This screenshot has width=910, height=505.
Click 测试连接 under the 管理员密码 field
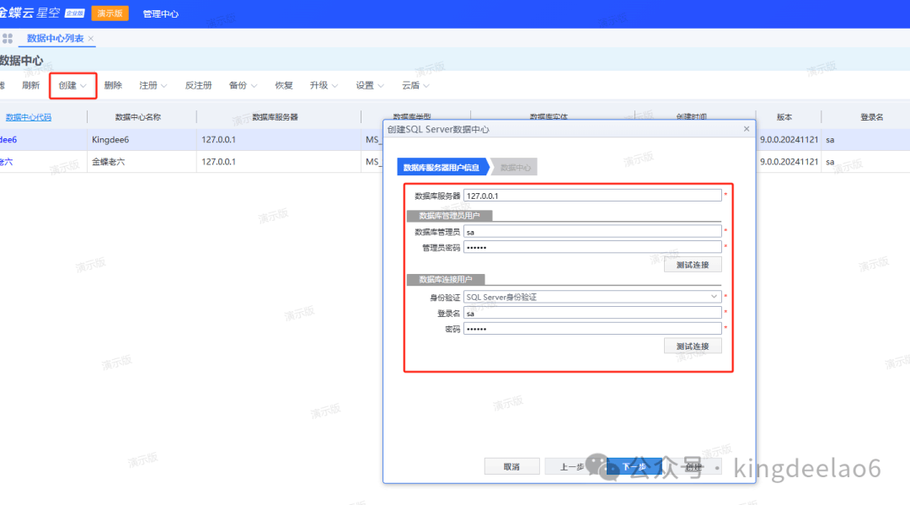point(693,265)
